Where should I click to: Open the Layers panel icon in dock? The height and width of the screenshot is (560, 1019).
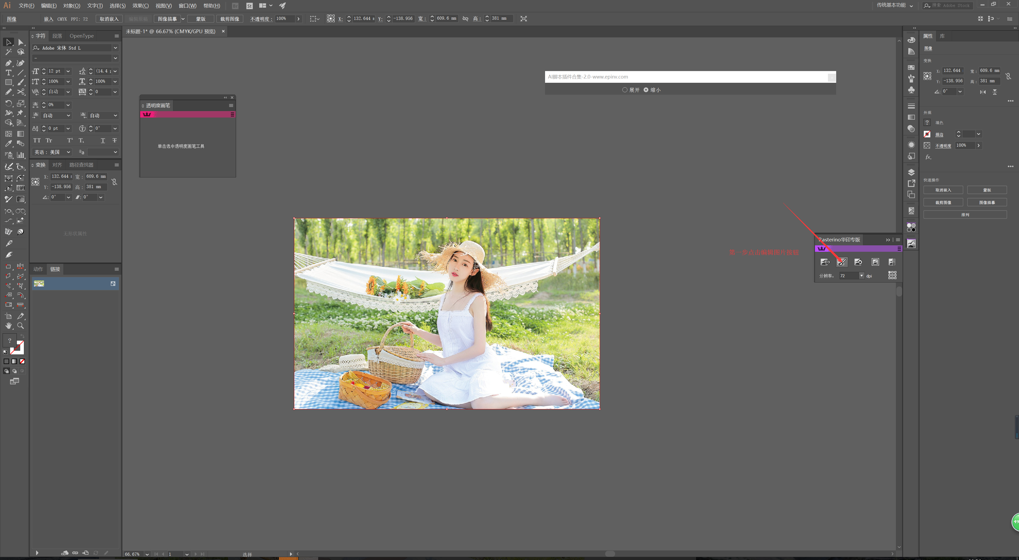click(x=911, y=172)
